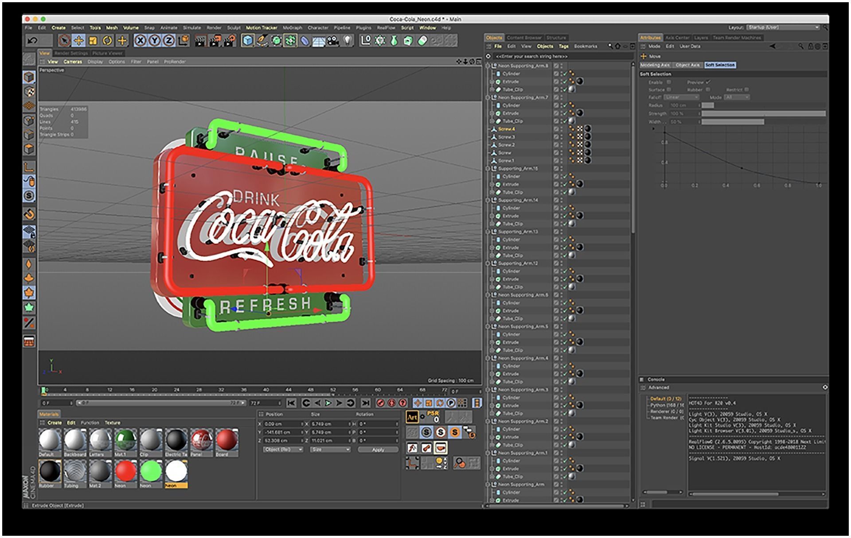Open the spline pen tool
The width and height of the screenshot is (851, 538).
(x=262, y=41)
